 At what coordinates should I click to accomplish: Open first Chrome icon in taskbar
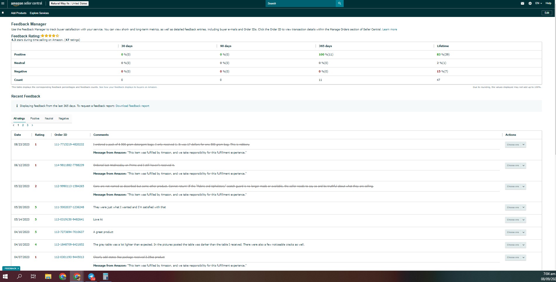62,276
